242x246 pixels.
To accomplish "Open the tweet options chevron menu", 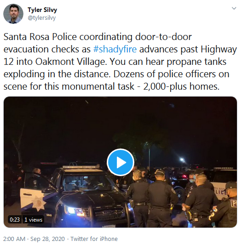I will click(x=234, y=8).
